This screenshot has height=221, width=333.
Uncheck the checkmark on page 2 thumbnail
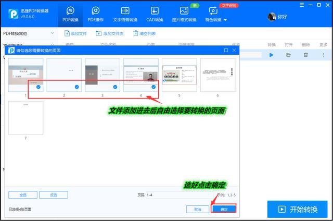(77, 87)
